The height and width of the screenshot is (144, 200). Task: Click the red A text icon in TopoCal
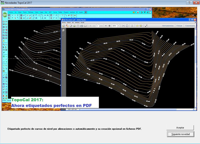click(138, 12)
